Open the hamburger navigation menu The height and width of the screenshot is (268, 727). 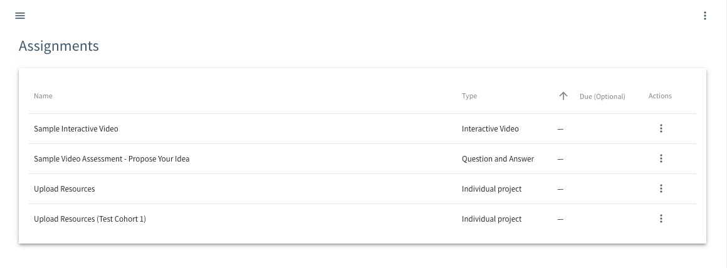pos(20,16)
